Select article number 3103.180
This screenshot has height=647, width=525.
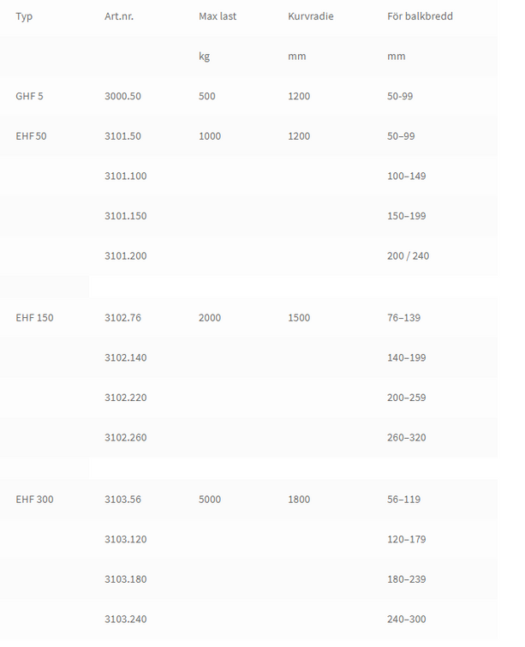click(125, 579)
